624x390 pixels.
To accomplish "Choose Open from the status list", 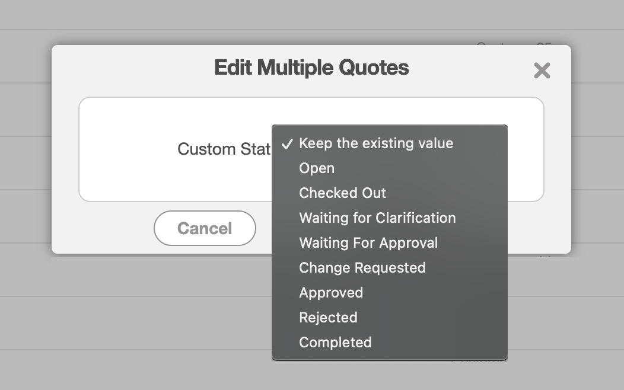I will [317, 168].
